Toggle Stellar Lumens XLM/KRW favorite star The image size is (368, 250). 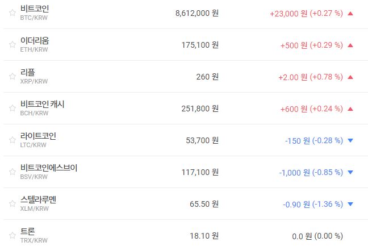12,203
